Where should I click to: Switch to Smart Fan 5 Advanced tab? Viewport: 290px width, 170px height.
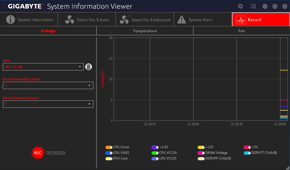[145, 20]
